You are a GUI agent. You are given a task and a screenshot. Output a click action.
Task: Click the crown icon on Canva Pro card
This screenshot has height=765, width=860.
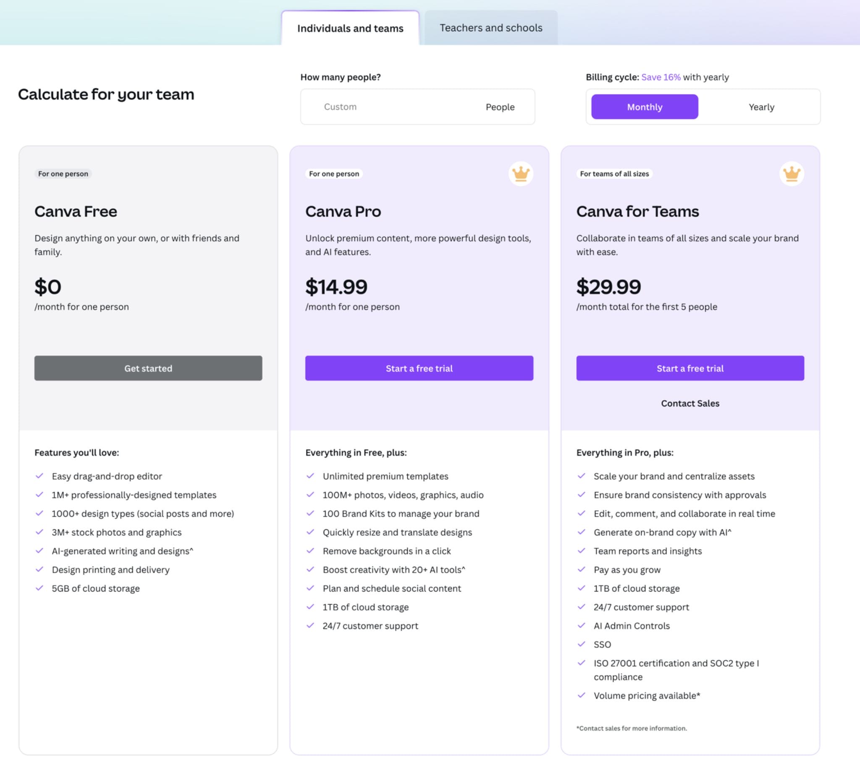coord(521,174)
